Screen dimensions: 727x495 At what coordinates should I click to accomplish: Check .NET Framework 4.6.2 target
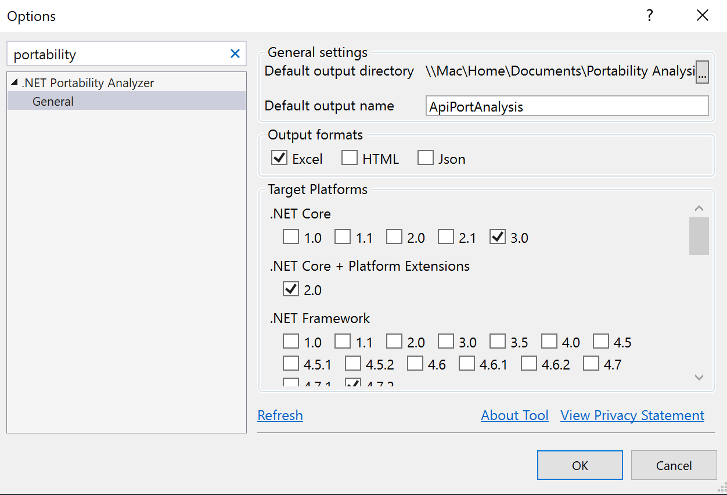(x=529, y=364)
